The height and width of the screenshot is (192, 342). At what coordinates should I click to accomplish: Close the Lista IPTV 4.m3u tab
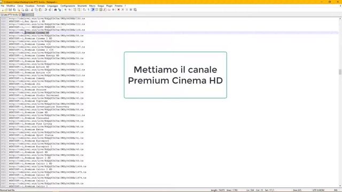(20, 15)
